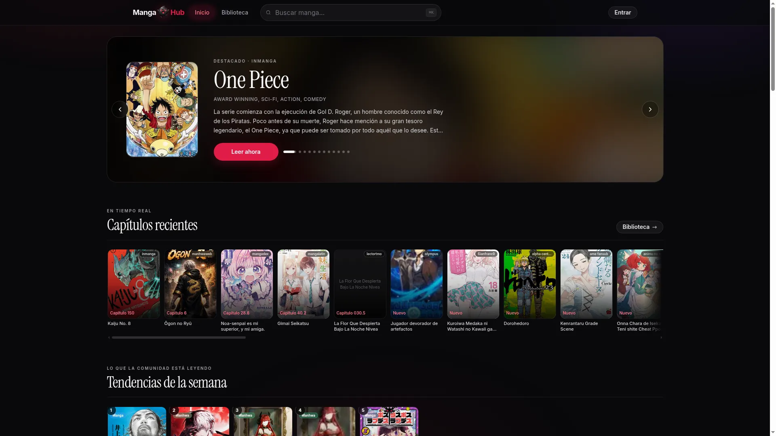
Task: Click the horizontal scrollbar under recent chapters
Action: coord(179,337)
